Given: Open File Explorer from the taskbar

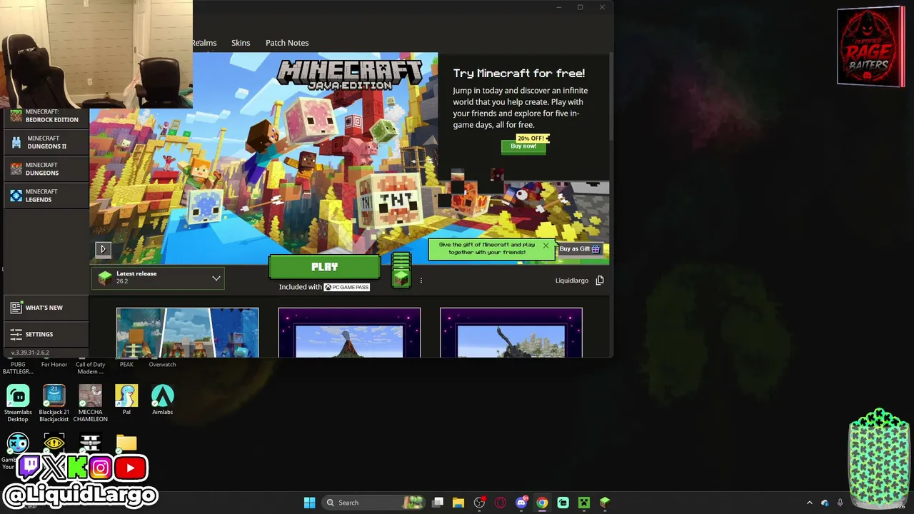Looking at the screenshot, I should (x=458, y=503).
